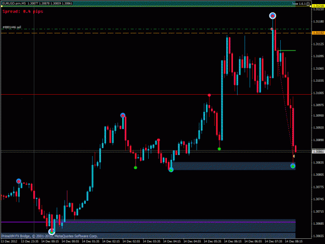Click the green dot below the 02:55 swing low
This screenshot has height=244, width=325.
coord(135,168)
